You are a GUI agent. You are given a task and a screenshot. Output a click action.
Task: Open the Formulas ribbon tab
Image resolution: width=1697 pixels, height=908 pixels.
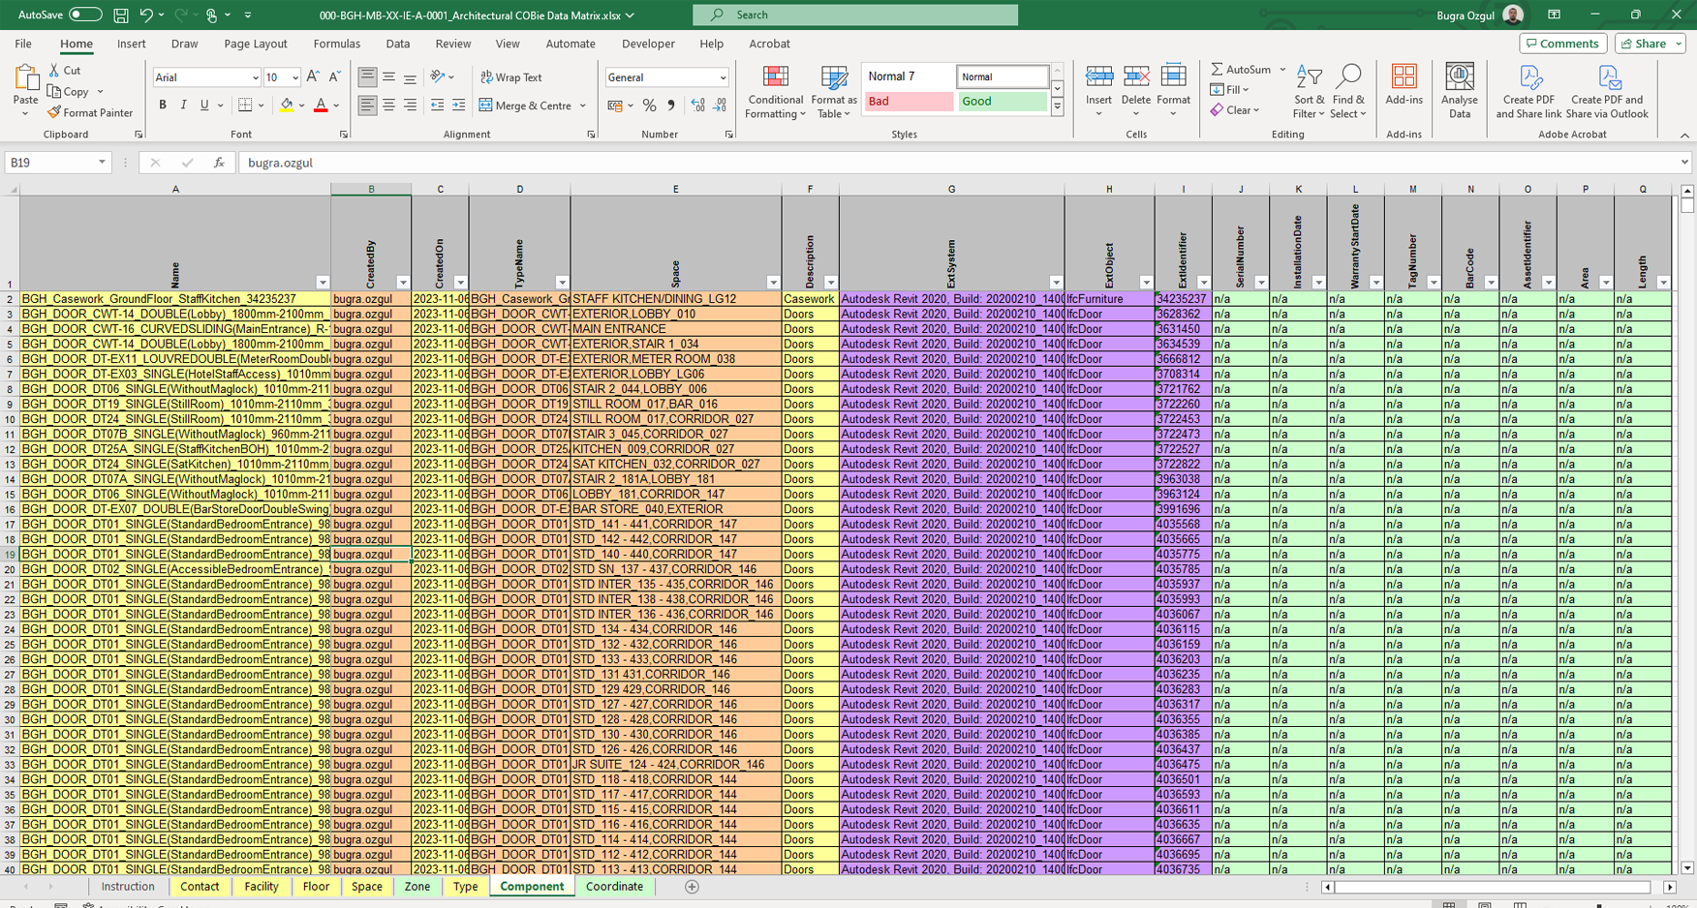pos(336,44)
